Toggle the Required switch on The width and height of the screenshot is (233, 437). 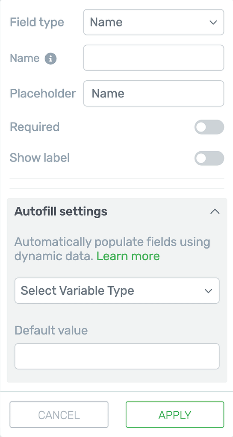(209, 127)
